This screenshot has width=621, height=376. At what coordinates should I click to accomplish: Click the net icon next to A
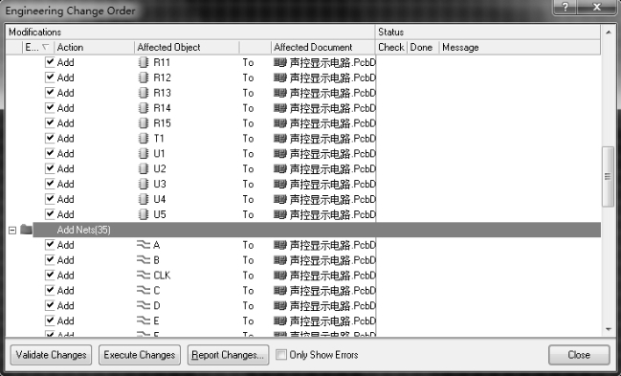tap(144, 245)
